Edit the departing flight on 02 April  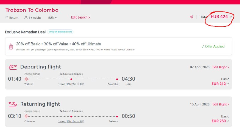[x=220, y=67]
